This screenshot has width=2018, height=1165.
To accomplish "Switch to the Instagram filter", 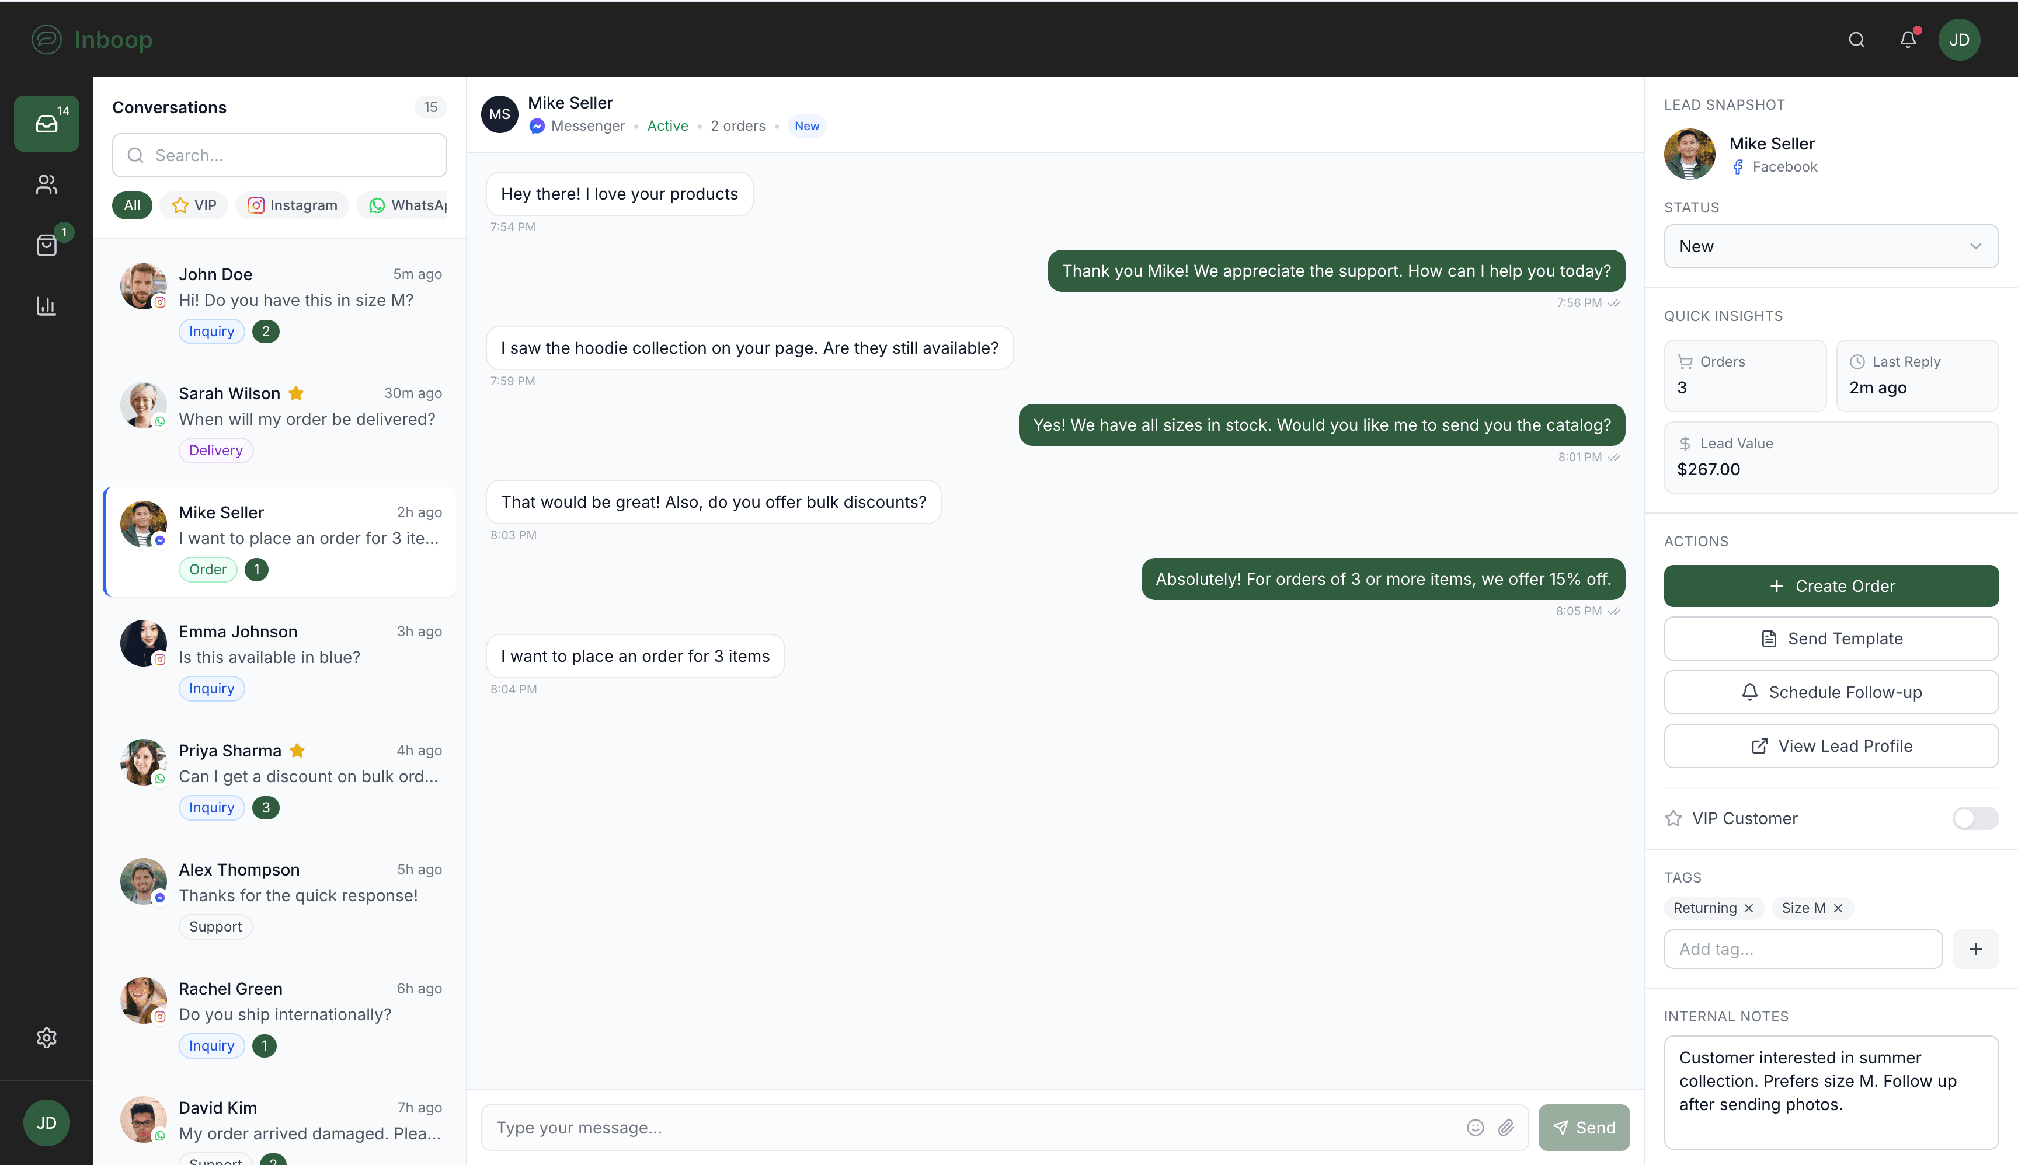I will click(291, 205).
